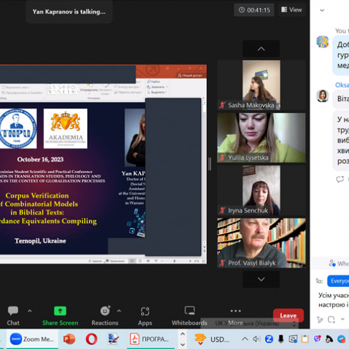Select Iryna Senchuk video tile
The width and height of the screenshot is (349, 349).
(x=261, y=190)
